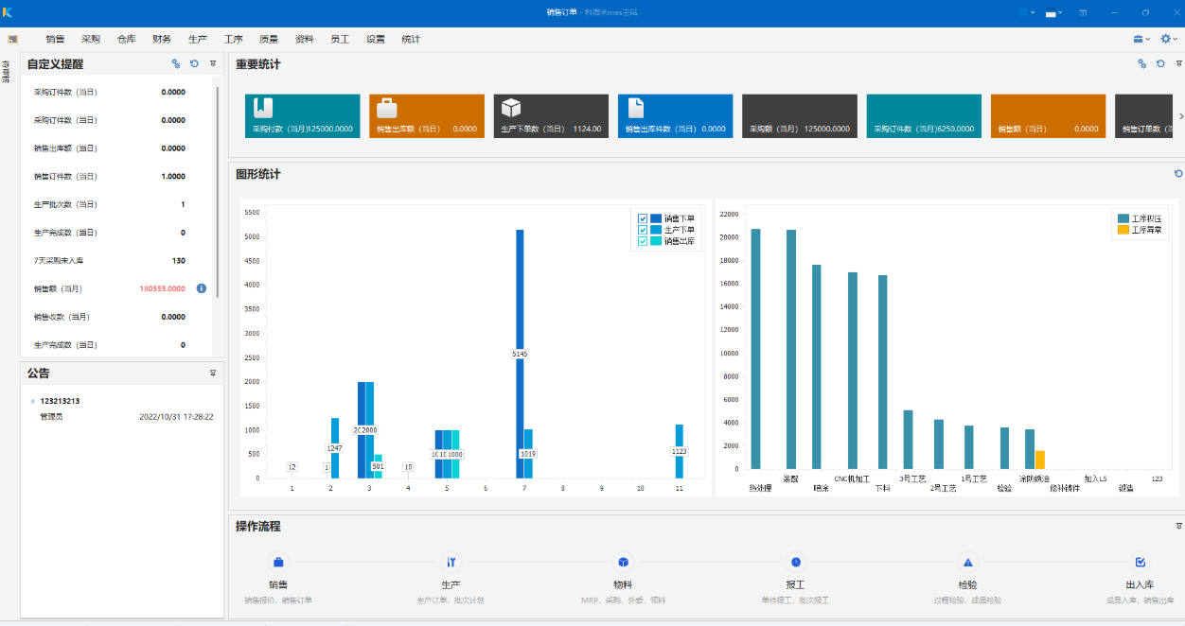
Task: Click the 工序积压 legend color swatch
Action: point(1123,218)
